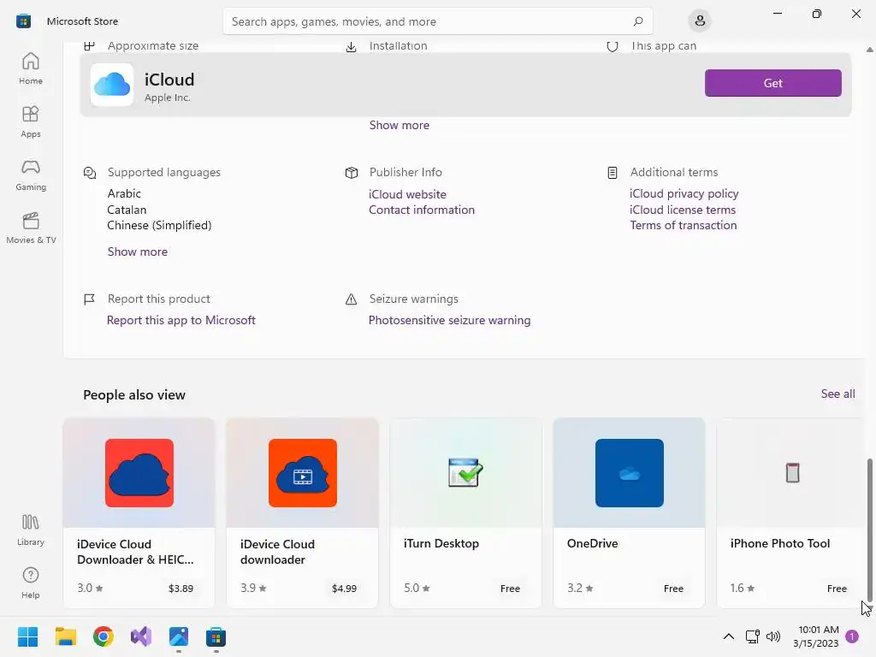
Task: Click the Publisher Info box icon
Action: coord(351,173)
